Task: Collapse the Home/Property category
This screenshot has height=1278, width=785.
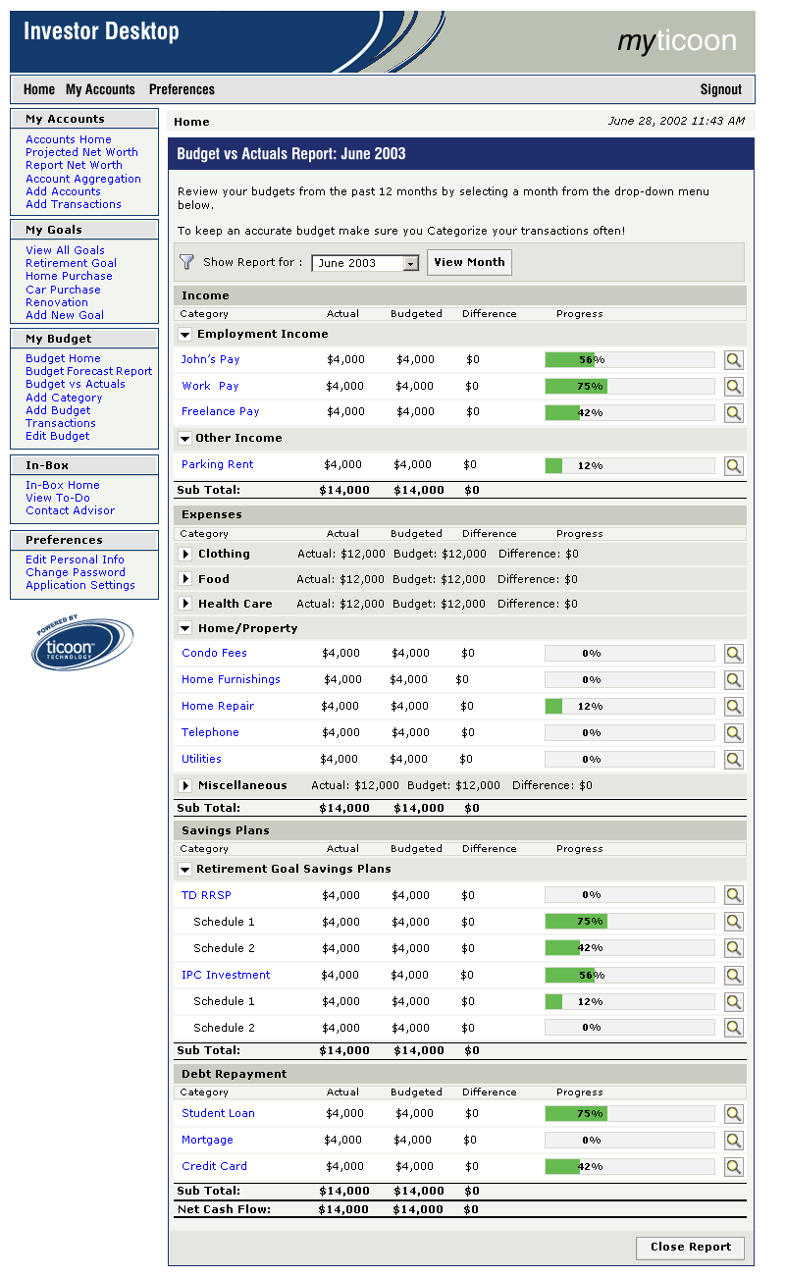Action: (185, 629)
